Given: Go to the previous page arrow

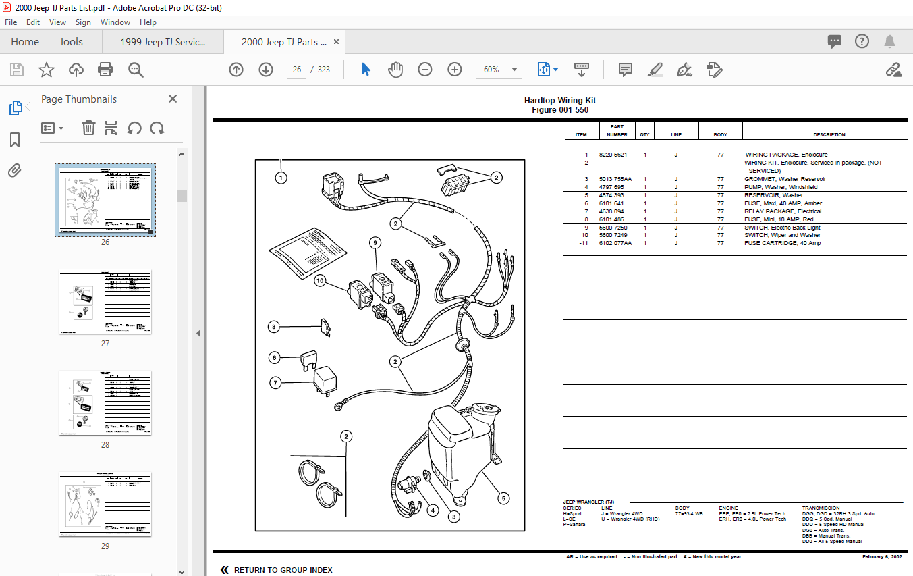Looking at the screenshot, I should (x=236, y=70).
